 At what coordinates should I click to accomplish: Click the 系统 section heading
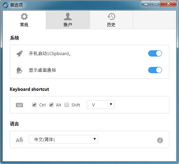15,38
